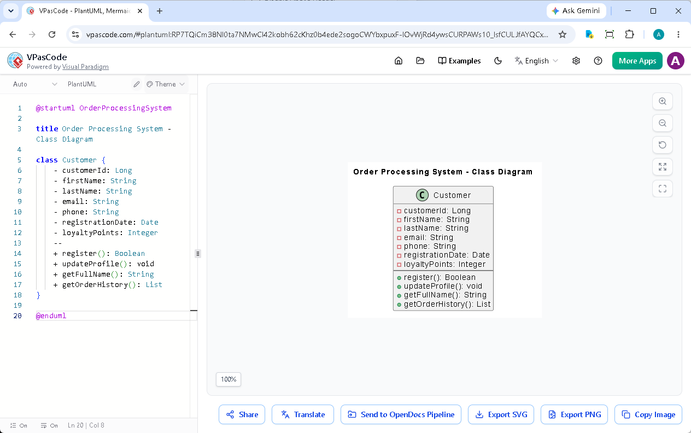
Task: Zoom out on the diagram
Action: click(x=663, y=123)
